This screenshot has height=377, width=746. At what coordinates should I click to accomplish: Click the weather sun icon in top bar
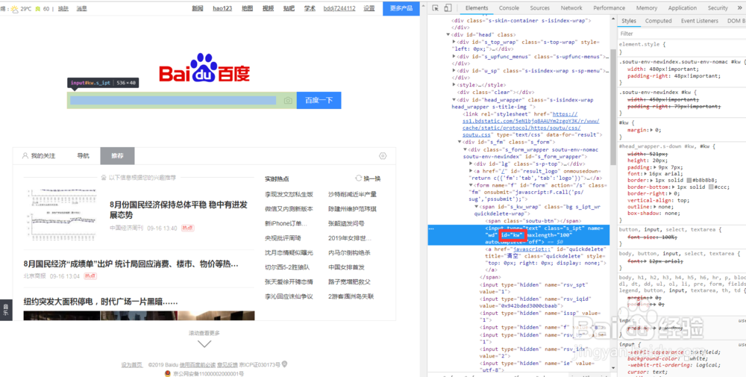[x=14, y=8]
